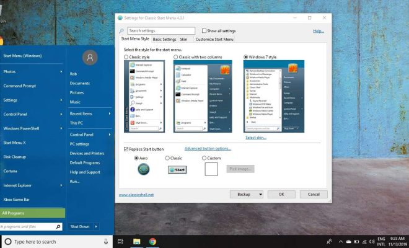Toggle the Show all settings checkbox
Image resolution: width=409 pixels, height=248 pixels.
204,31
